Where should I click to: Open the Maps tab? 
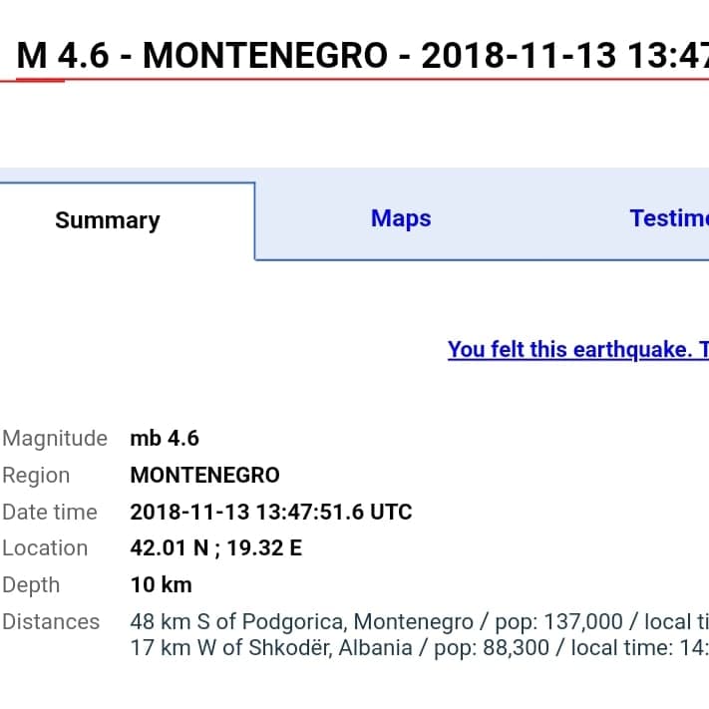pyautogui.click(x=401, y=218)
